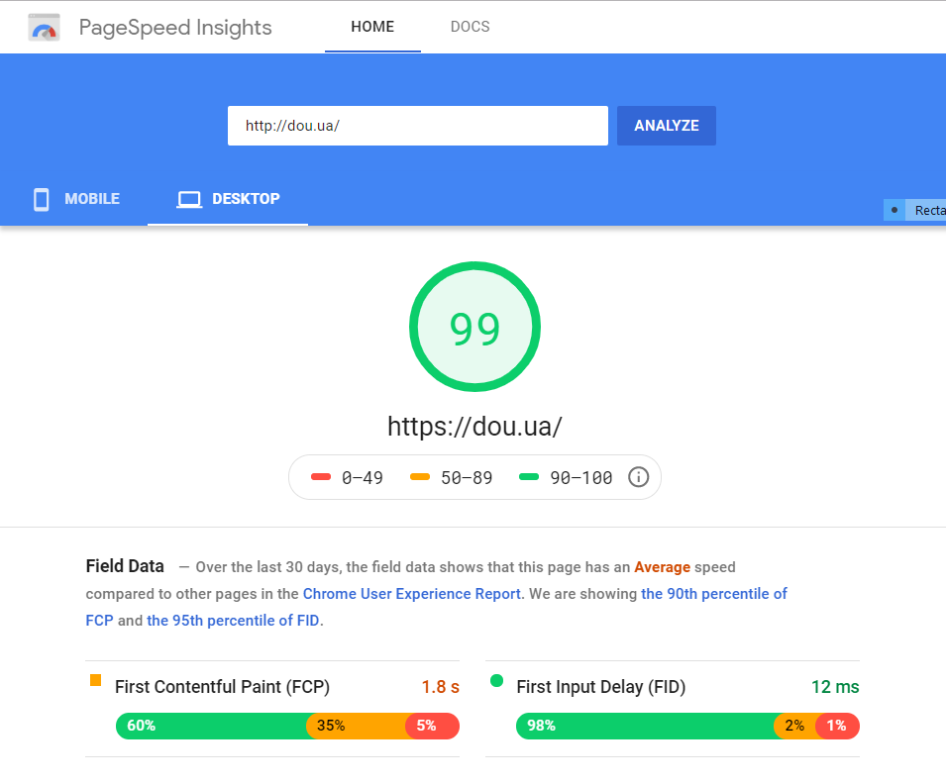Click the 1.8 s FCP value

(441, 687)
